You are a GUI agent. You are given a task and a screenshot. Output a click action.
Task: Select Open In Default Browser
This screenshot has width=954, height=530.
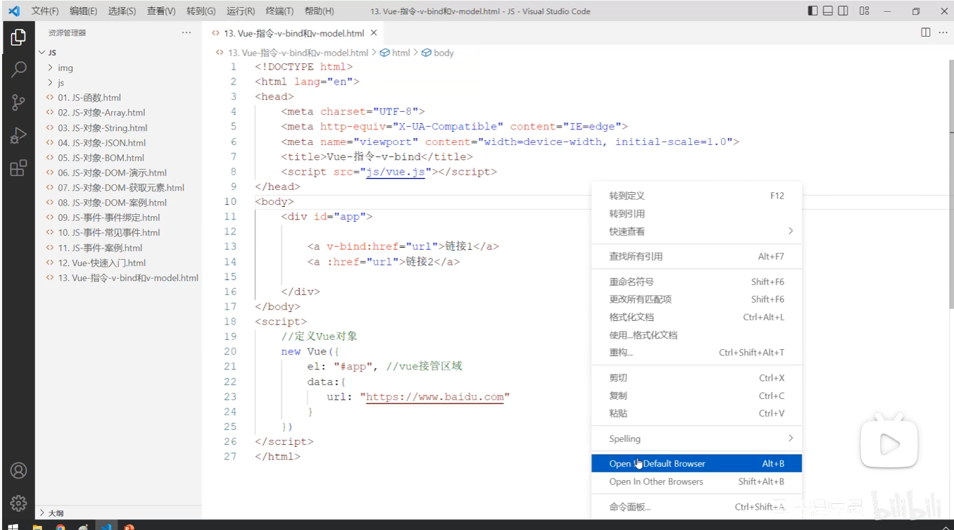click(696, 464)
